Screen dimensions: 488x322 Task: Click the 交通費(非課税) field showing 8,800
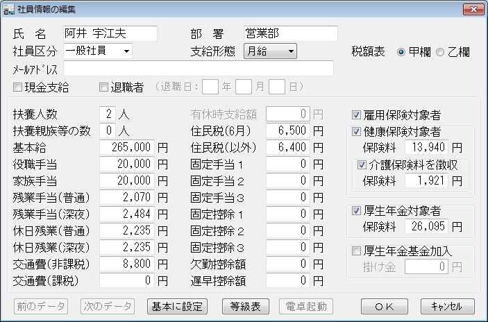[x=127, y=264]
